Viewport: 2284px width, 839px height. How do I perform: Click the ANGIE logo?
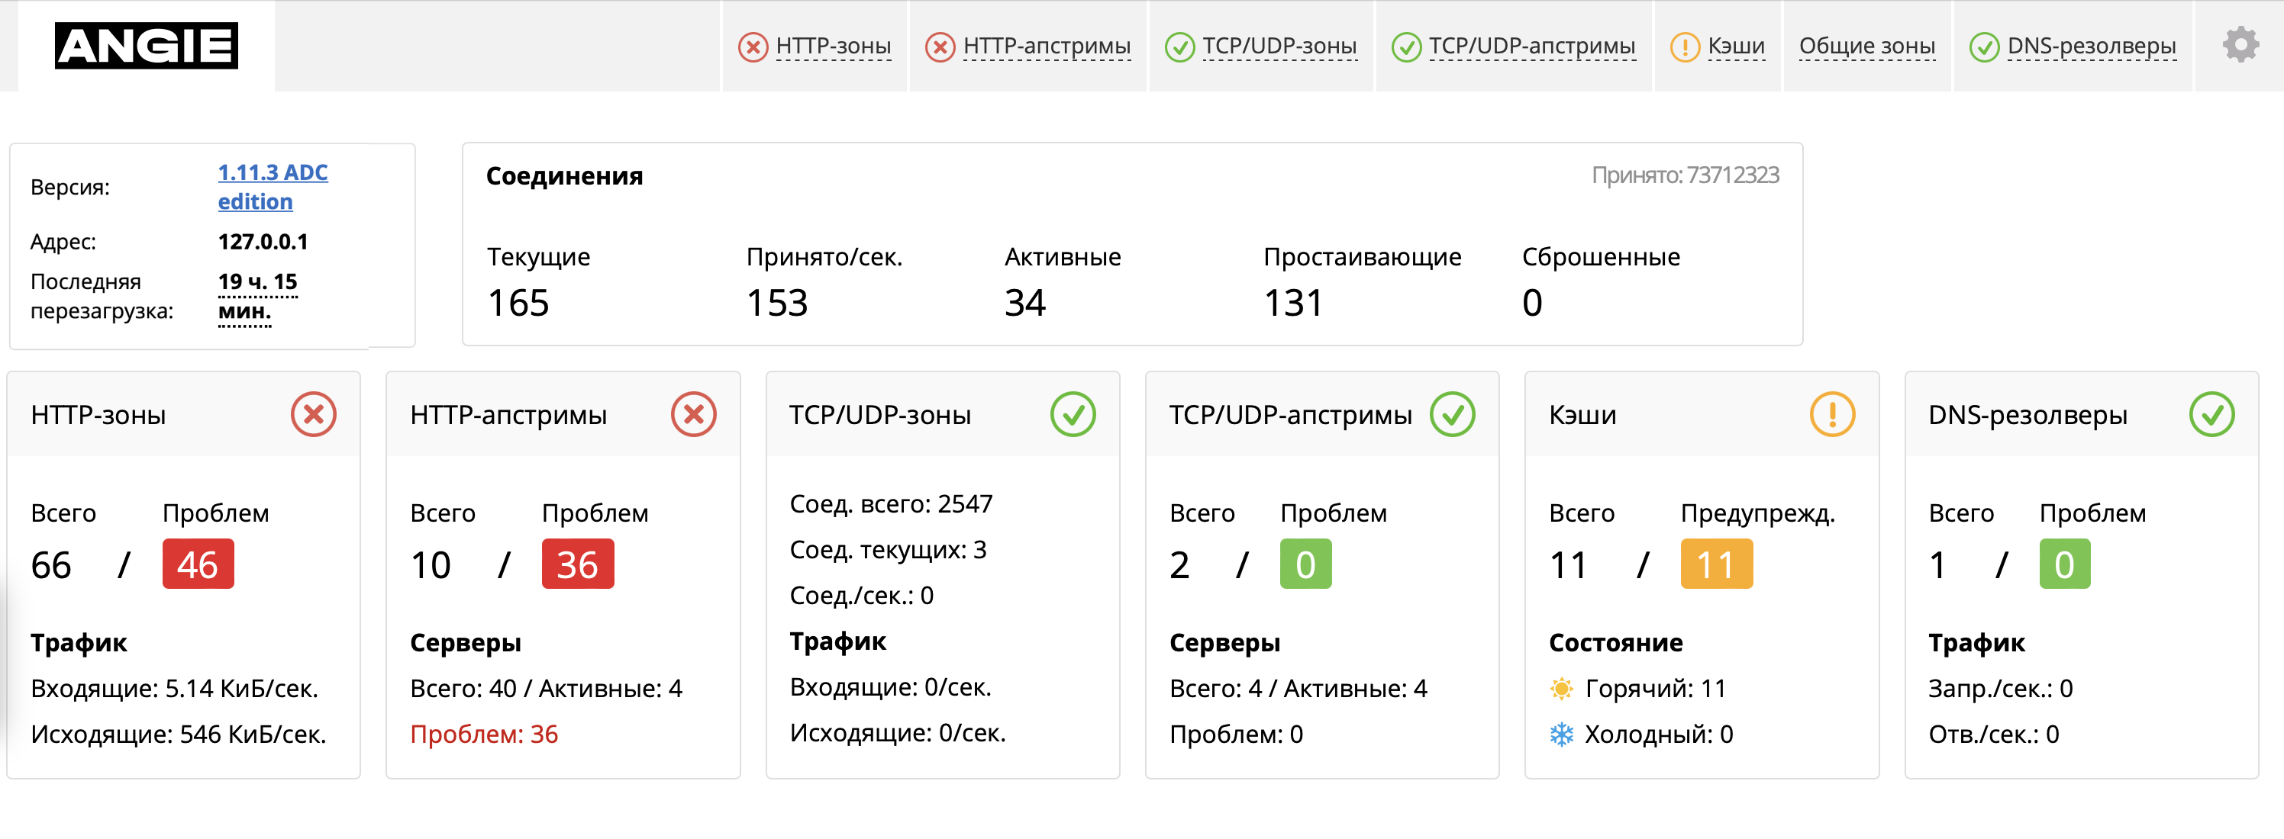(147, 46)
